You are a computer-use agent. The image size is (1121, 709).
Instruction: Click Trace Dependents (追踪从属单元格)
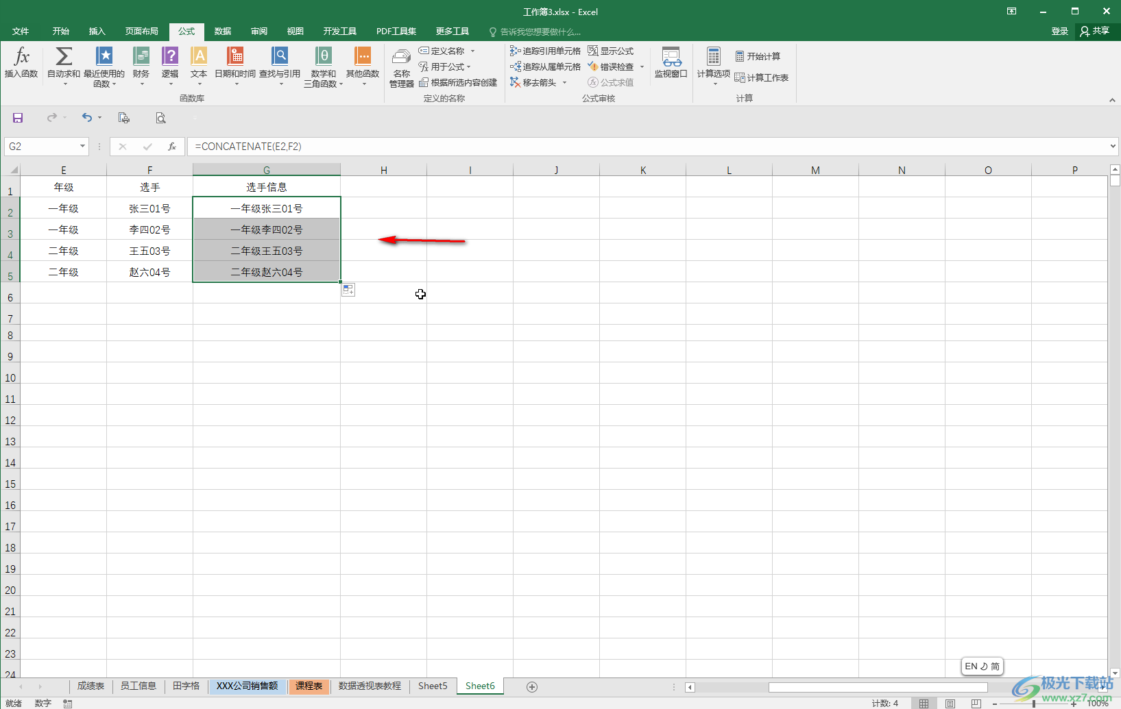545,66
